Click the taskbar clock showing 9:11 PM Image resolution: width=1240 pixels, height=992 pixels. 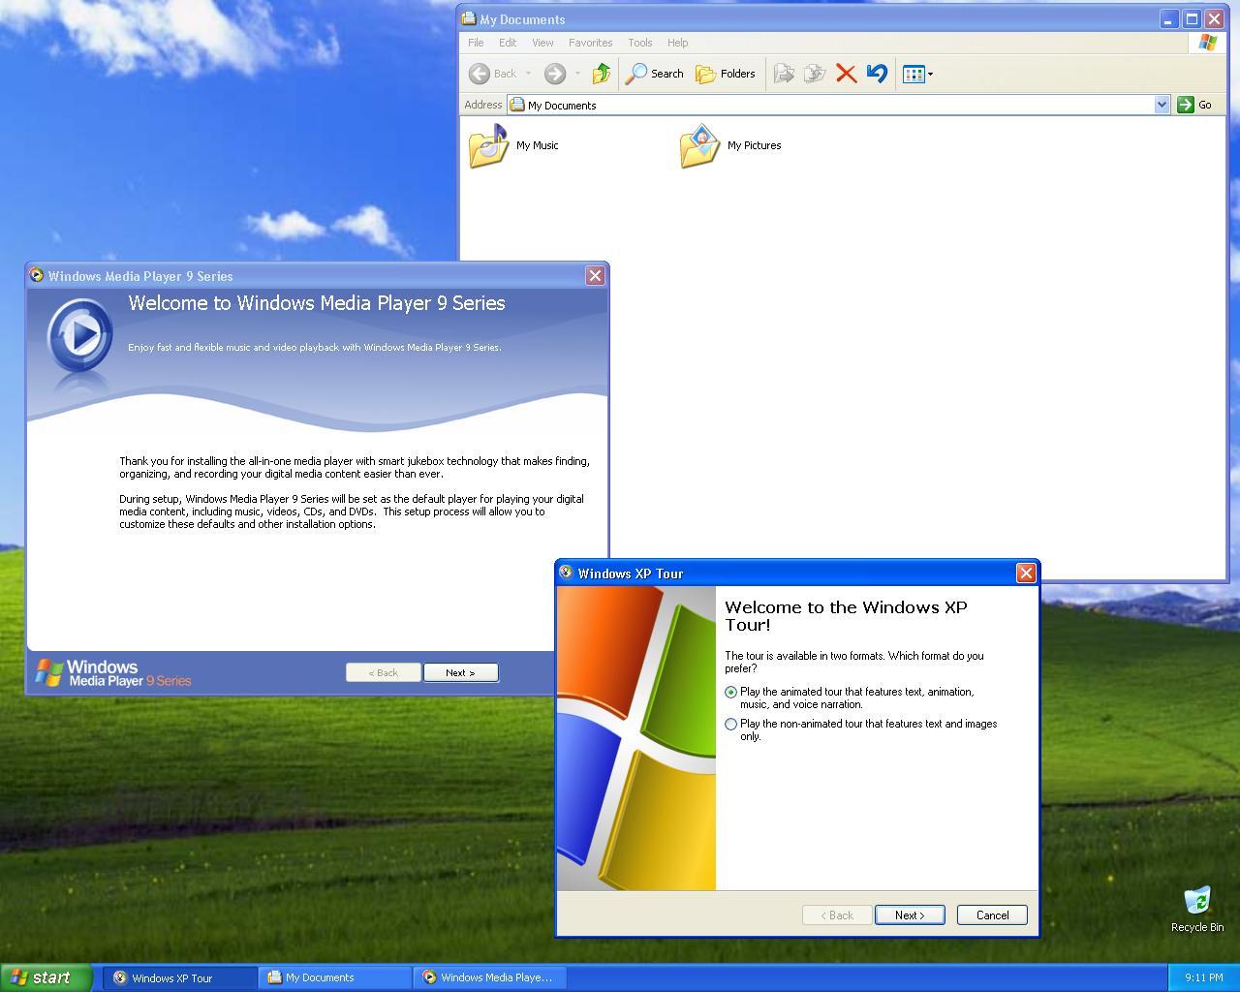point(1203,977)
